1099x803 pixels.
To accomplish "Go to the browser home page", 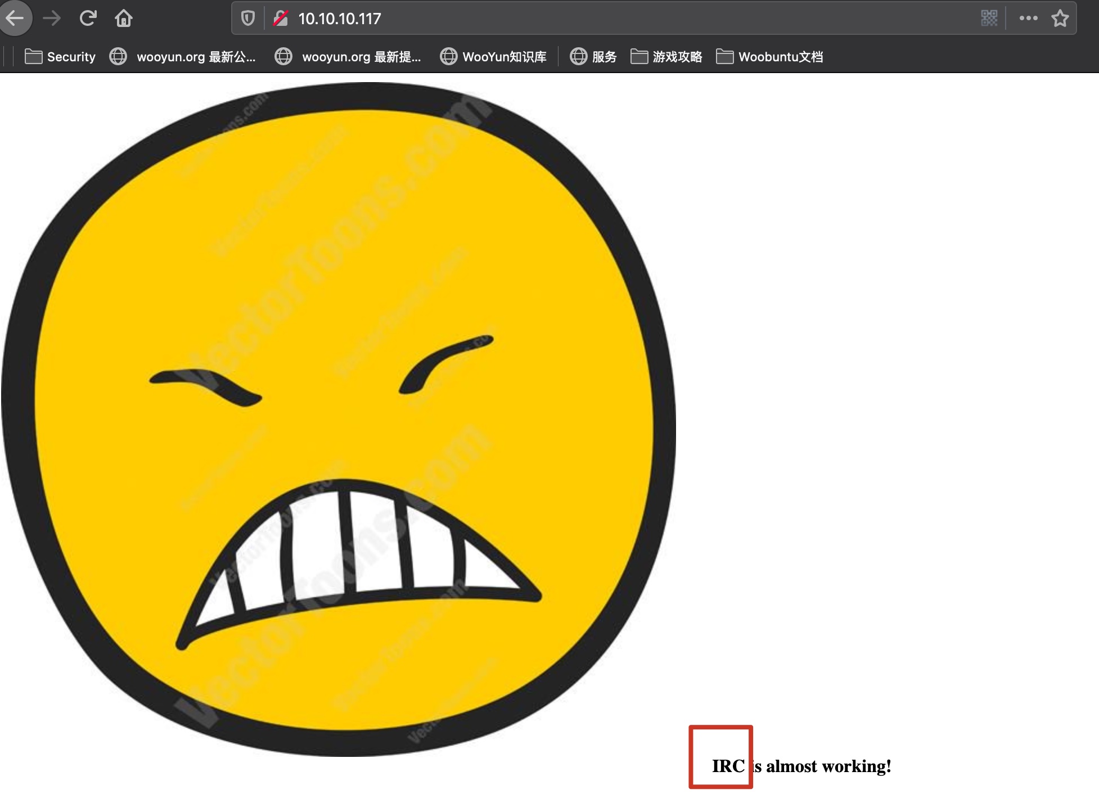I will tap(124, 19).
